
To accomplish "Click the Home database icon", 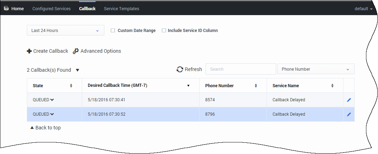I will (6, 8).
